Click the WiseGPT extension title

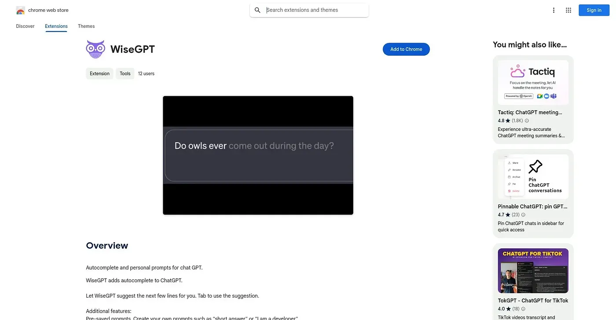click(x=132, y=49)
